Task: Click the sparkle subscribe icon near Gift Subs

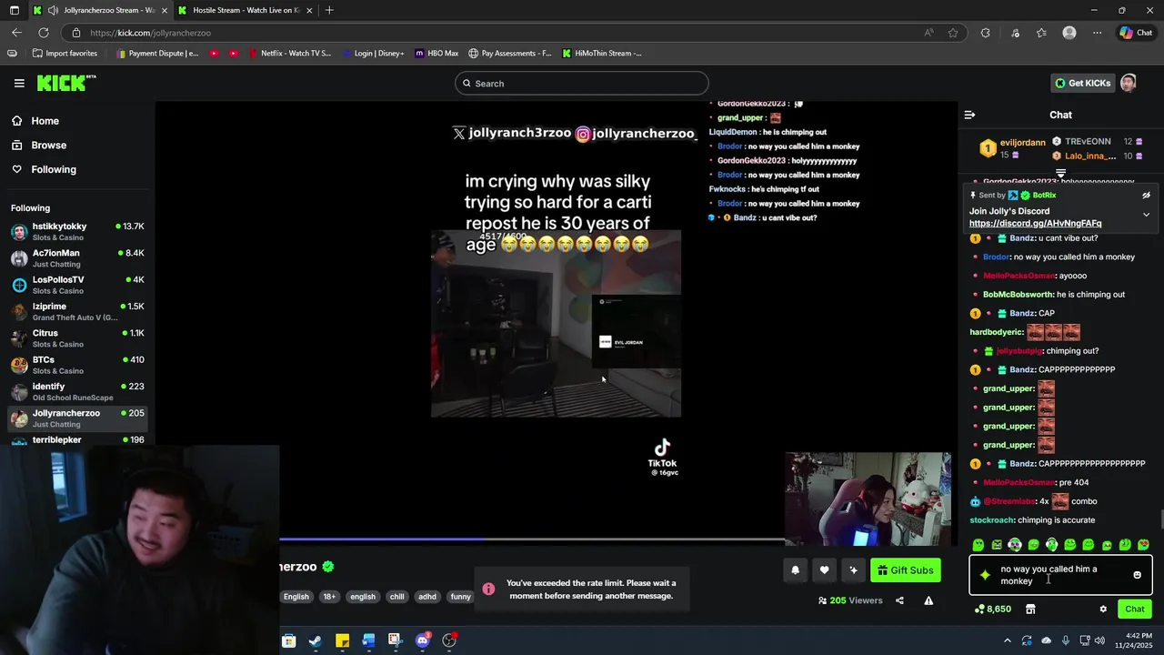Action: (853, 570)
